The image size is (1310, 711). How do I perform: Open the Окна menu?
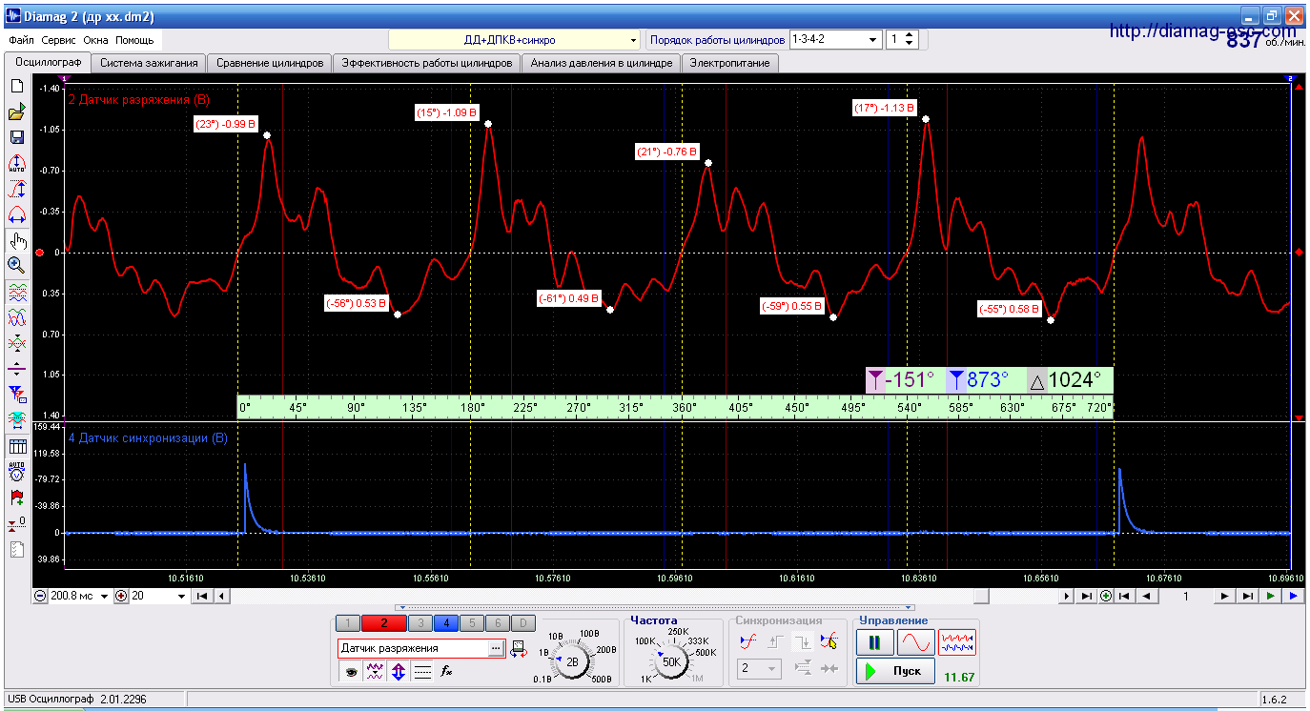click(95, 40)
